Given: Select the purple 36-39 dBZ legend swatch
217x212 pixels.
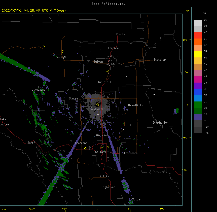Looking at the screenshot, I should coord(198,86).
